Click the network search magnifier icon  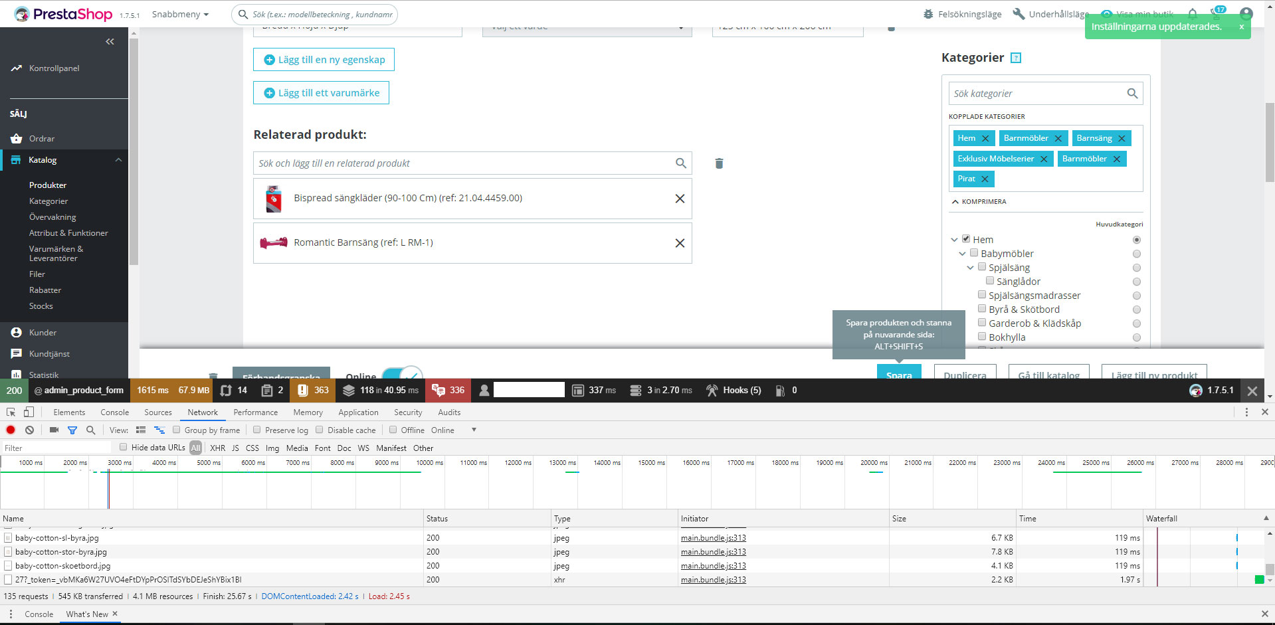90,430
